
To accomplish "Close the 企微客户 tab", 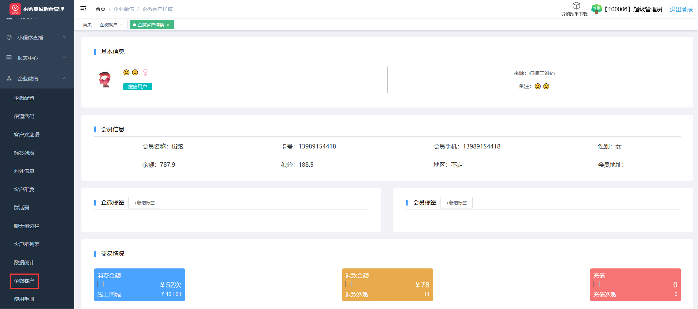I will click(x=122, y=25).
